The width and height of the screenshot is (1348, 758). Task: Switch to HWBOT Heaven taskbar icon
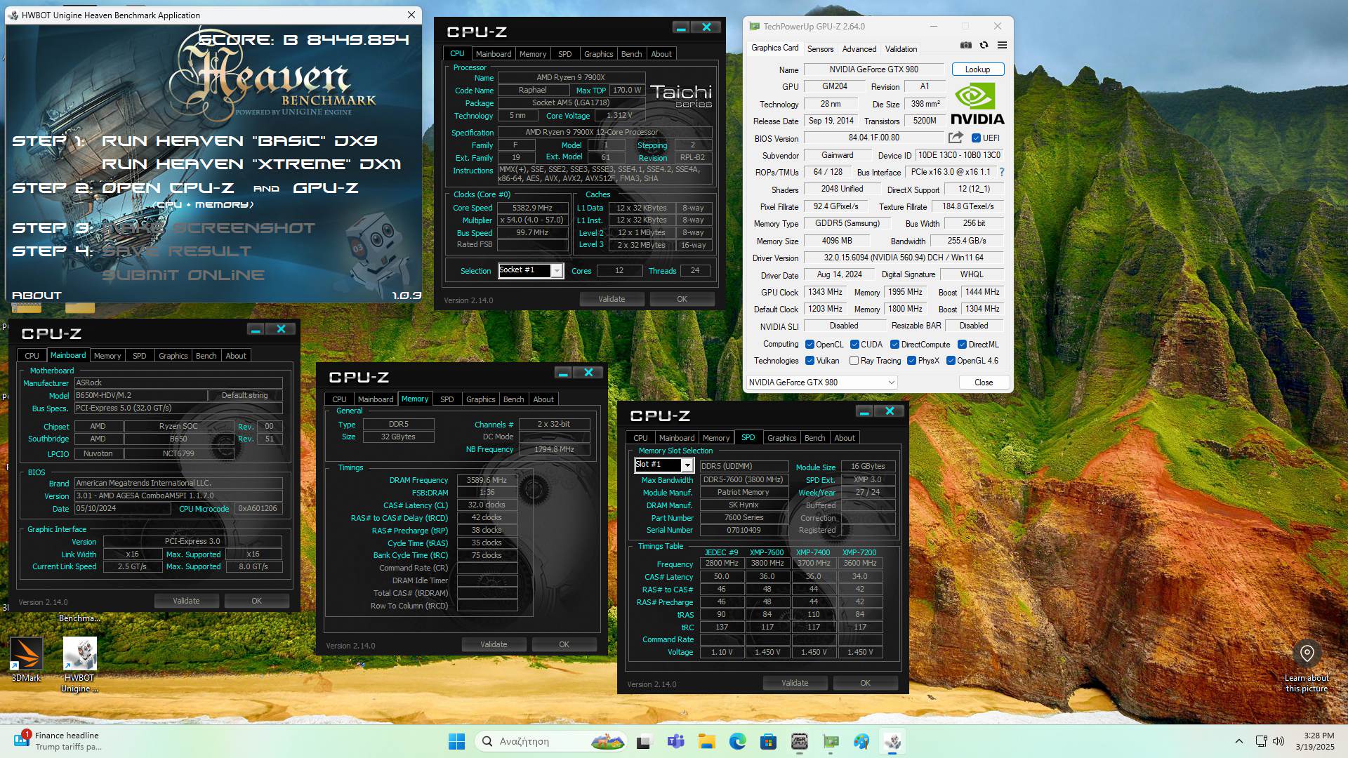click(x=892, y=741)
